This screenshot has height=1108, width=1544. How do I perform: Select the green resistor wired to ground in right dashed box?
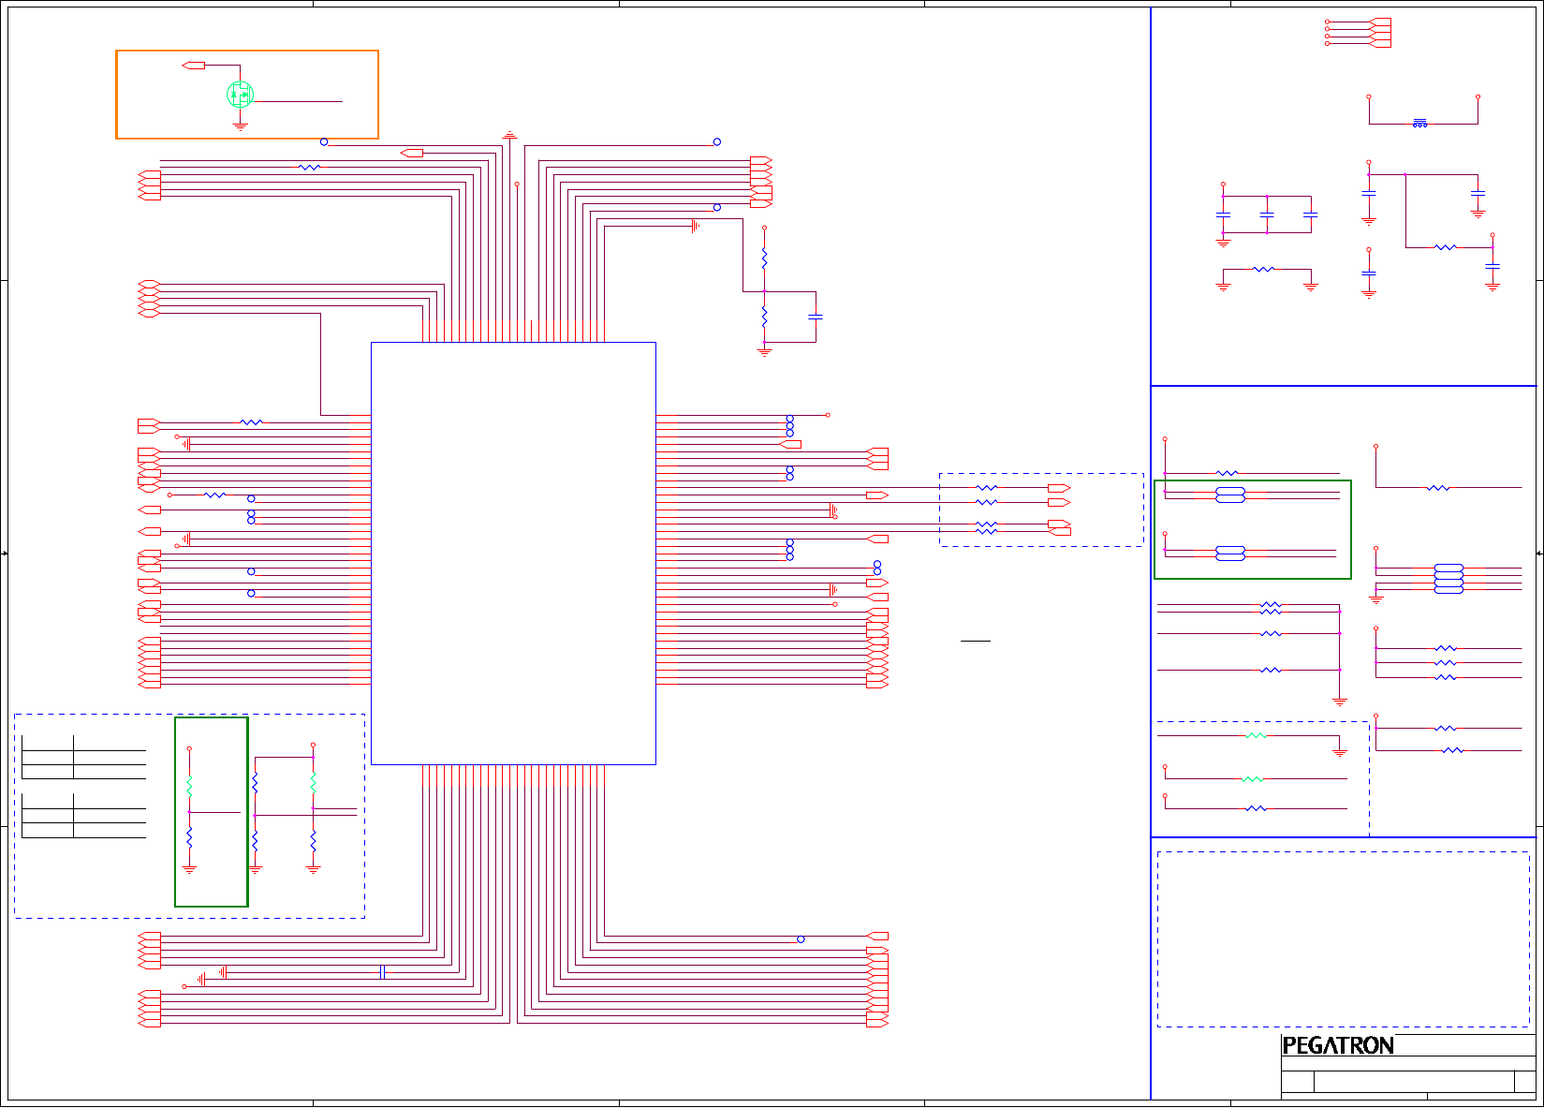pyautogui.click(x=1256, y=736)
